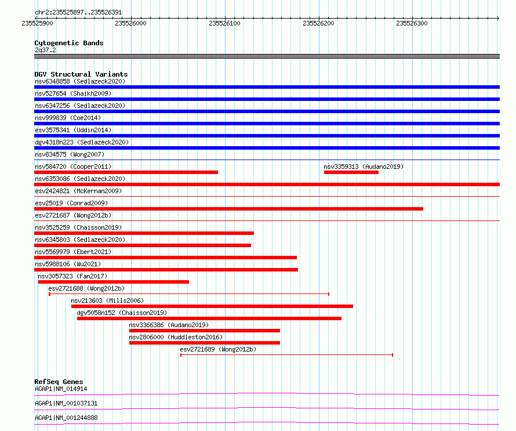This screenshot has height=431, width=516.
Task: Click nsv834575 (Wong2007) variant label
Action: tap(70, 154)
